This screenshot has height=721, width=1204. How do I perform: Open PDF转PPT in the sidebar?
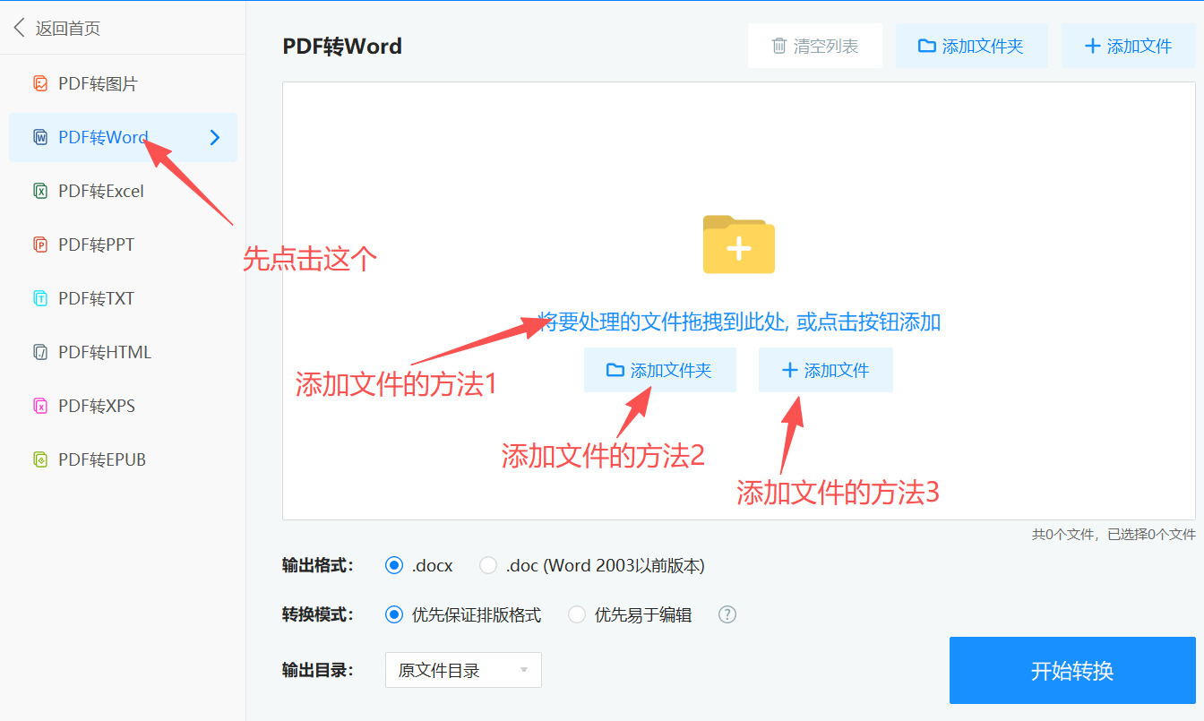click(x=123, y=245)
